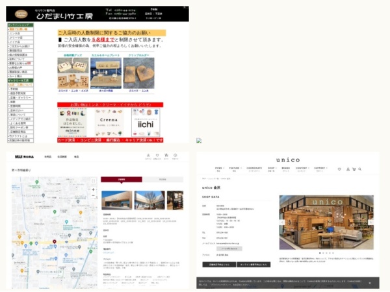Click the round Bamboo Atelier logo badge

click(x=21, y=14)
